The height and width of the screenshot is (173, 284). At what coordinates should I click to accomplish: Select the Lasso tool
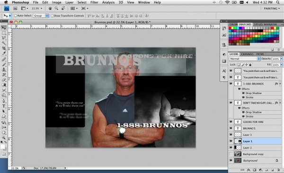[4, 38]
